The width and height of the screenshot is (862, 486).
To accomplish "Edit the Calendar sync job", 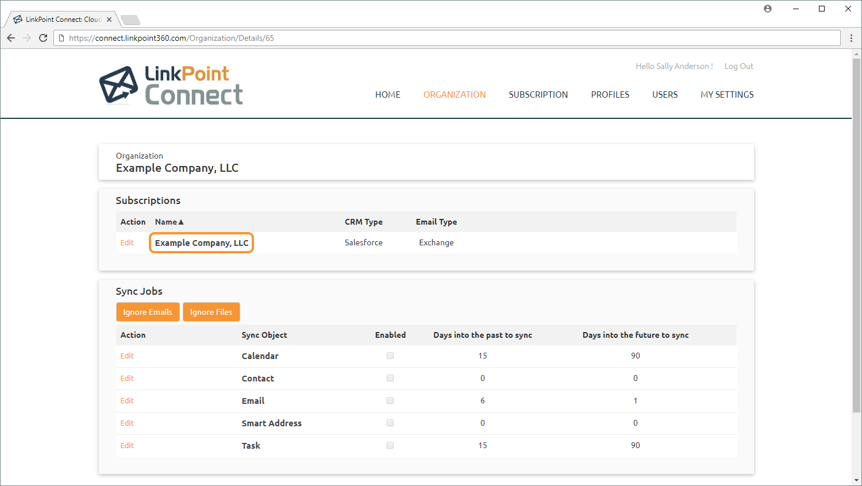I will 127,356.
